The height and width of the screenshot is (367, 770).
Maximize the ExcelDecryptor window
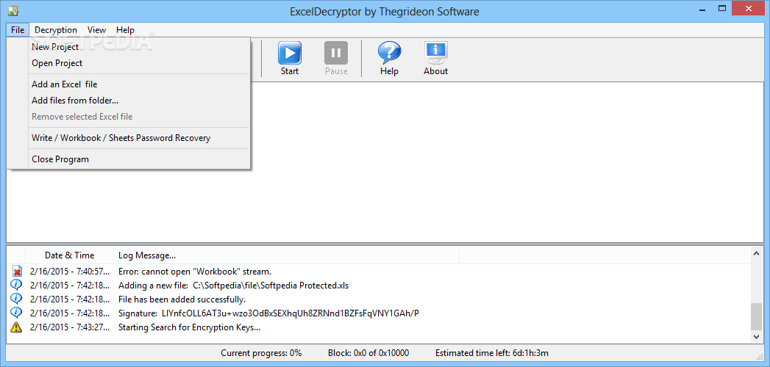point(722,8)
